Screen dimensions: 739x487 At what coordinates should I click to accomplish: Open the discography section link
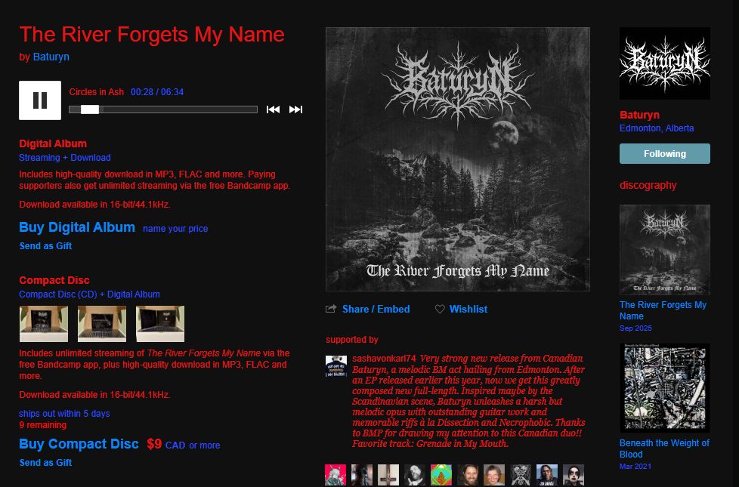(x=648, y=185)
